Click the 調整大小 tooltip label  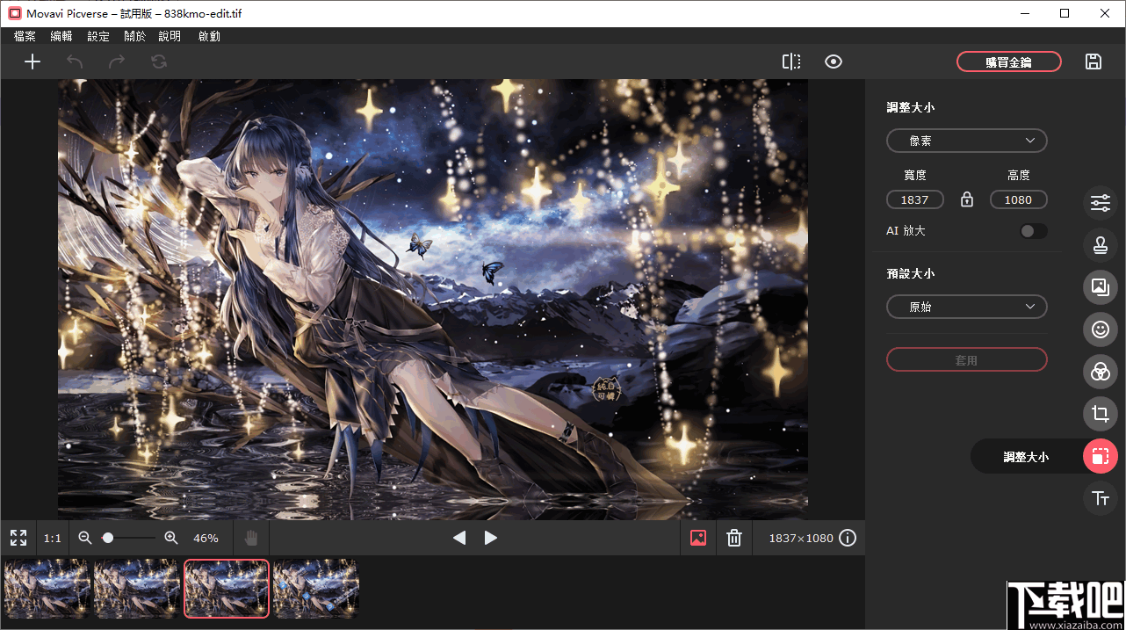tap(1026, 457)
